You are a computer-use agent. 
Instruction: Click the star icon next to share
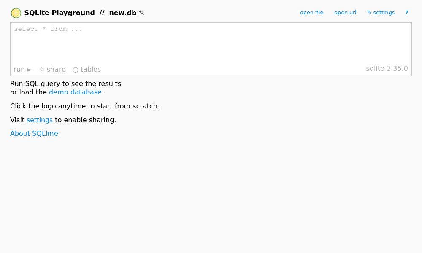point(42,69)
